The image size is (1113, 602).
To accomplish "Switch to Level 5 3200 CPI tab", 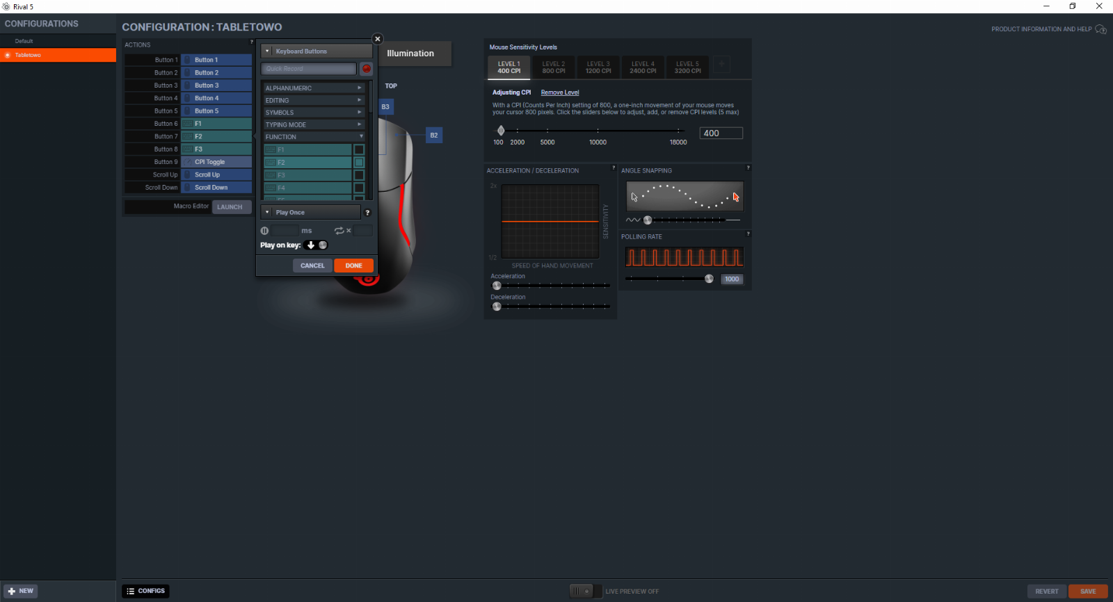I will [687, 67].
